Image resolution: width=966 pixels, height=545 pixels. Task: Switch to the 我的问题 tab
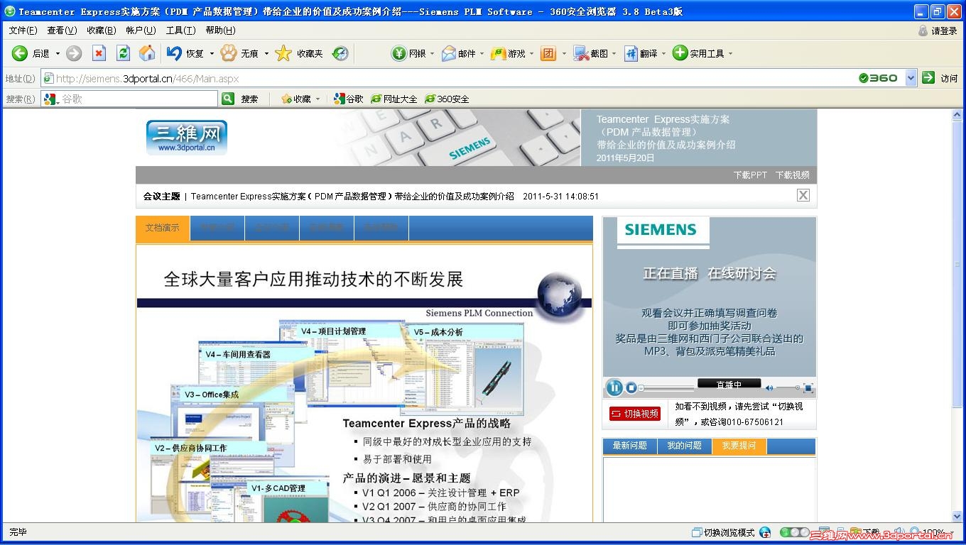pos(684,446)
